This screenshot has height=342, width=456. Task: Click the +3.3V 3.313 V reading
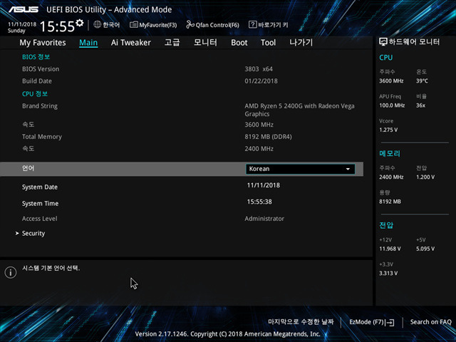[388, 273]
